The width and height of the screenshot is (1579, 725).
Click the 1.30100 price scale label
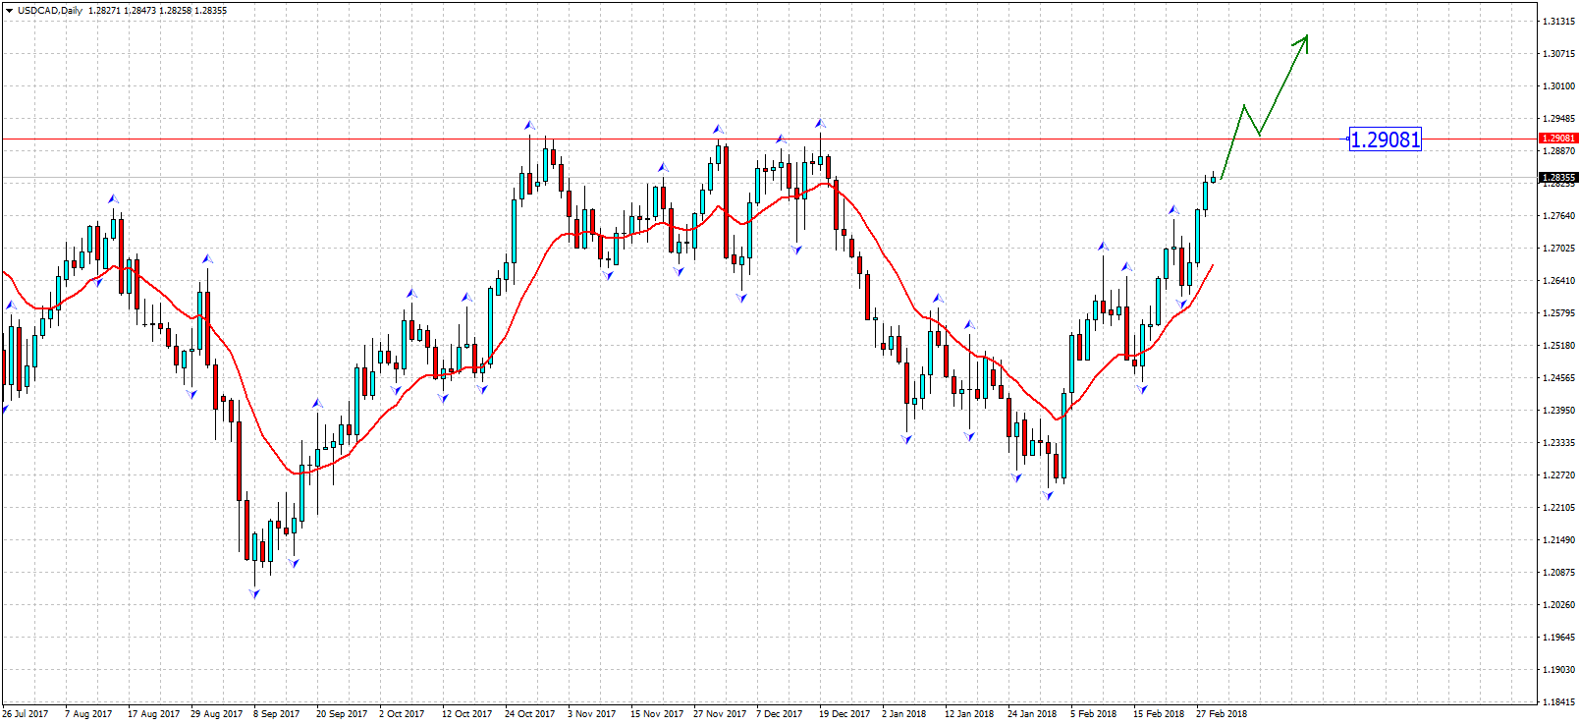tap(1558, 86)
